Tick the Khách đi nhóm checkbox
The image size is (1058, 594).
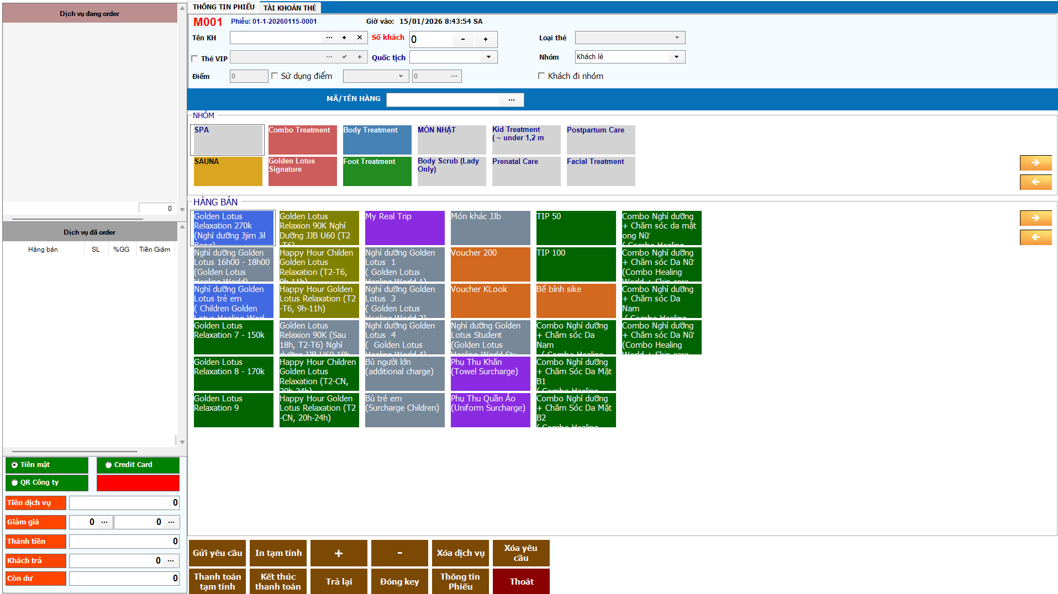click(x=541, y=76)
